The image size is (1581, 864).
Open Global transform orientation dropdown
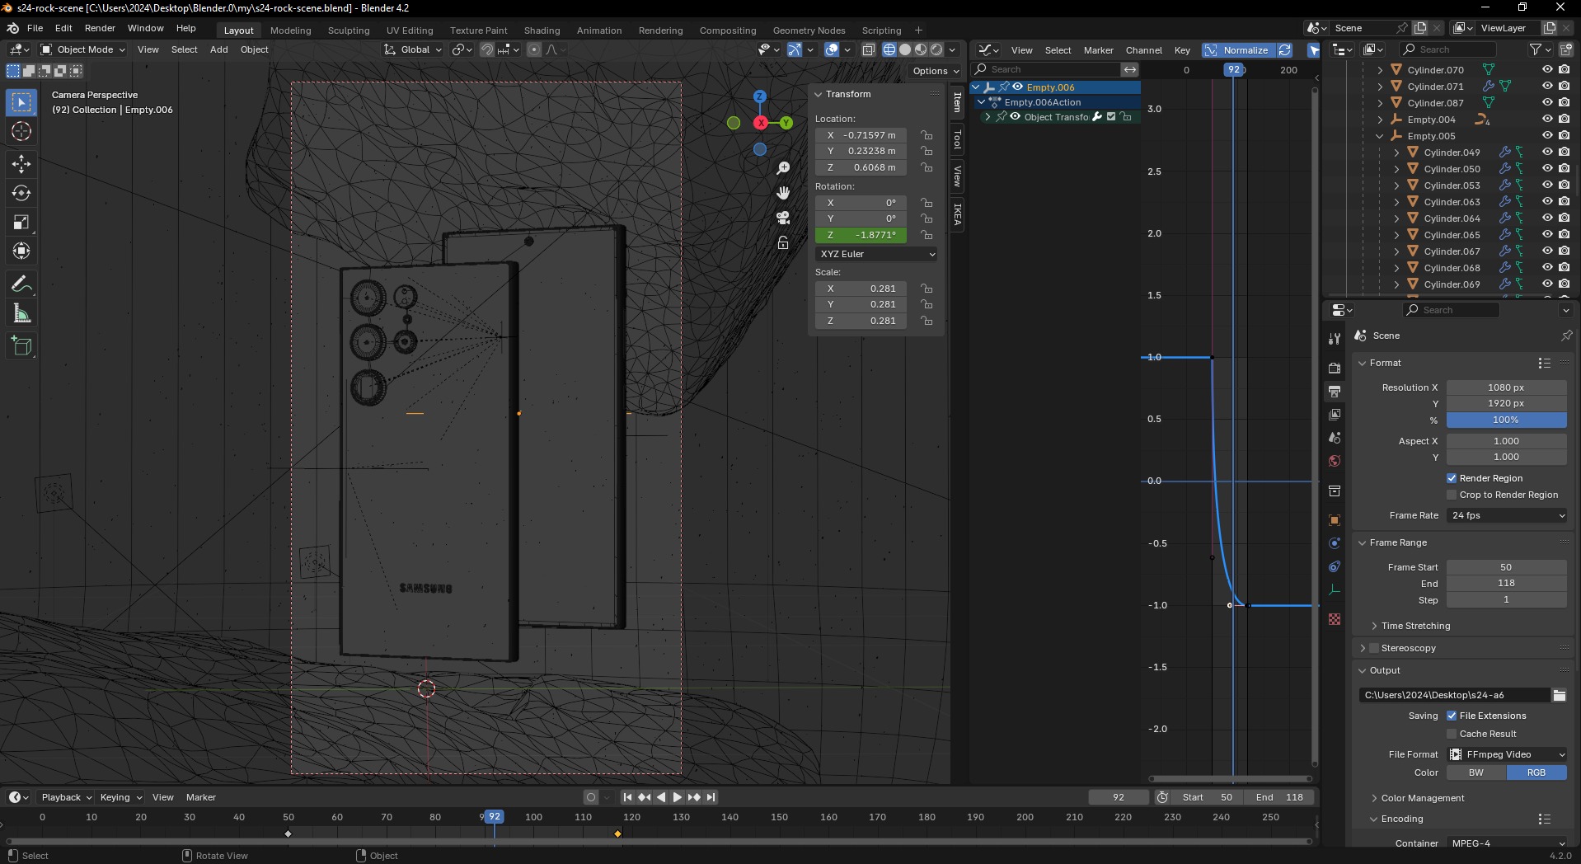coord(413,49)
